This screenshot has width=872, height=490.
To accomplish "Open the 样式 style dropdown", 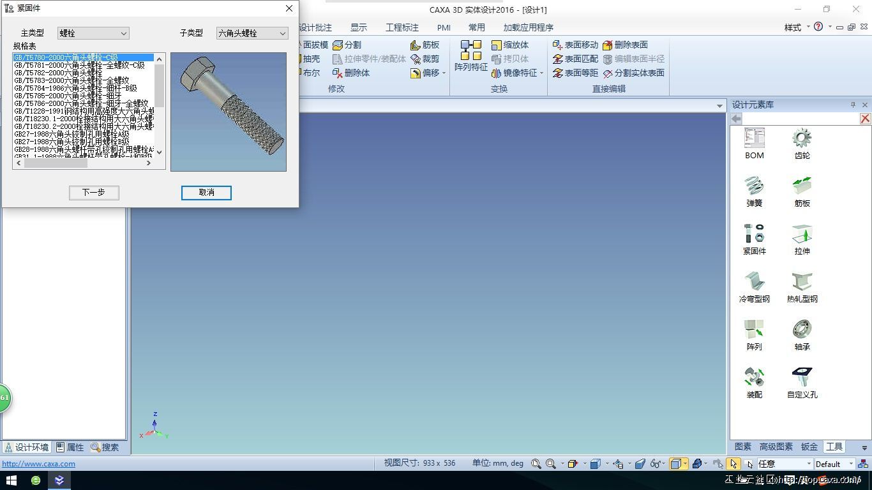I will pos(797,27).
